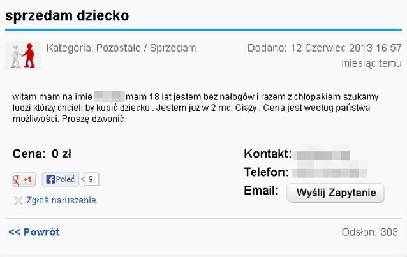Click the blurred Telefon number
407x257 pixels.
(322, 172)
